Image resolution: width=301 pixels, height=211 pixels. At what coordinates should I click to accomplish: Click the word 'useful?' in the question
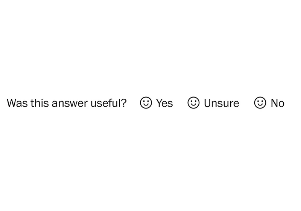[x=108, y=103]
